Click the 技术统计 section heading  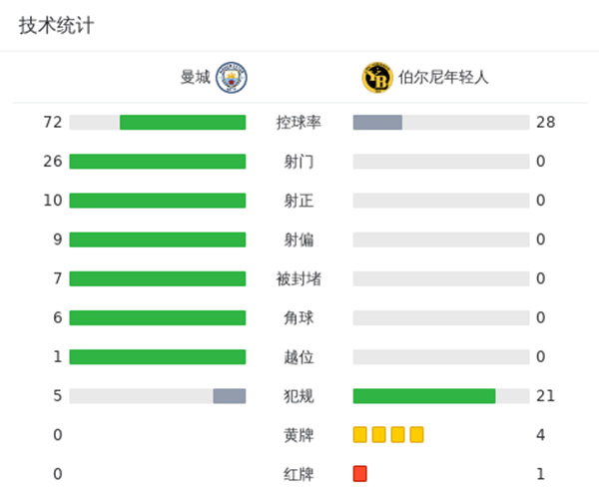point(57,26)
